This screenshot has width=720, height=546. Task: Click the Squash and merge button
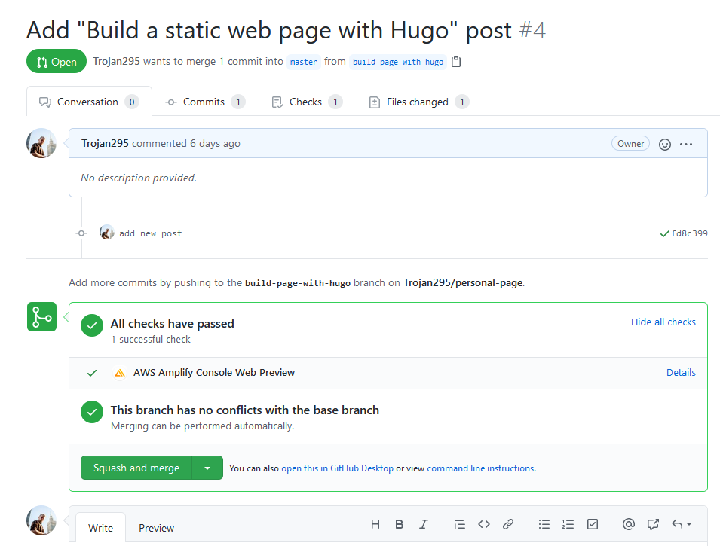(x=136, y=468)
